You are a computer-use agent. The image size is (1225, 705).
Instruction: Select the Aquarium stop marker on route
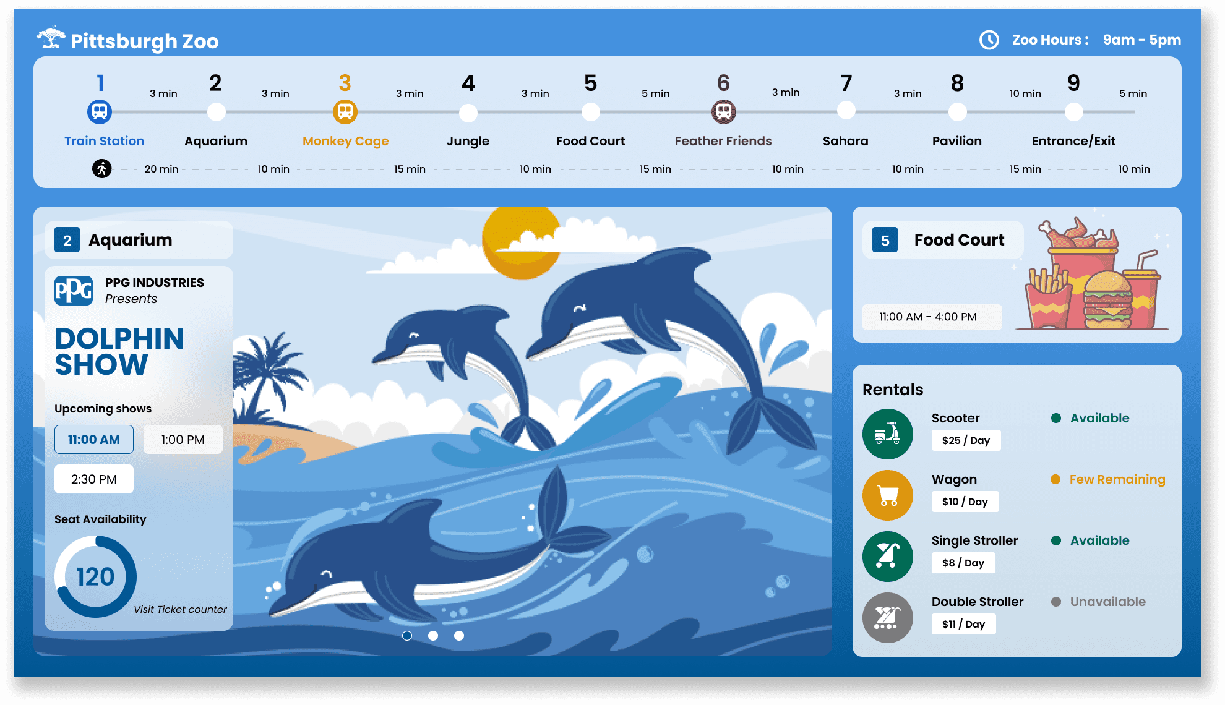pyautogui.click(x=216, y=112)
